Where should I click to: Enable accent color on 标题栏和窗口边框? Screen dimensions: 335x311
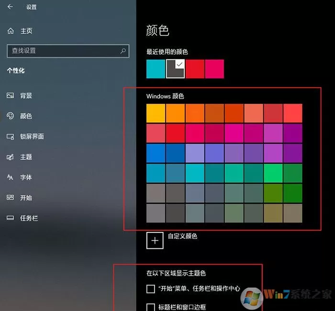click(x=151, y=307)
